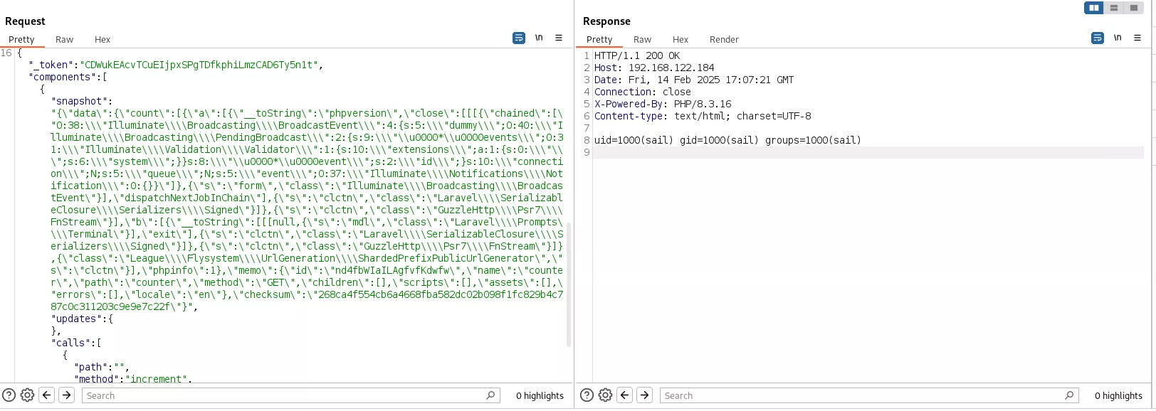The height and width of the screenshot is (411, 1156).
Task: Open Request search settings gear
Action: [x=28, y=395]
